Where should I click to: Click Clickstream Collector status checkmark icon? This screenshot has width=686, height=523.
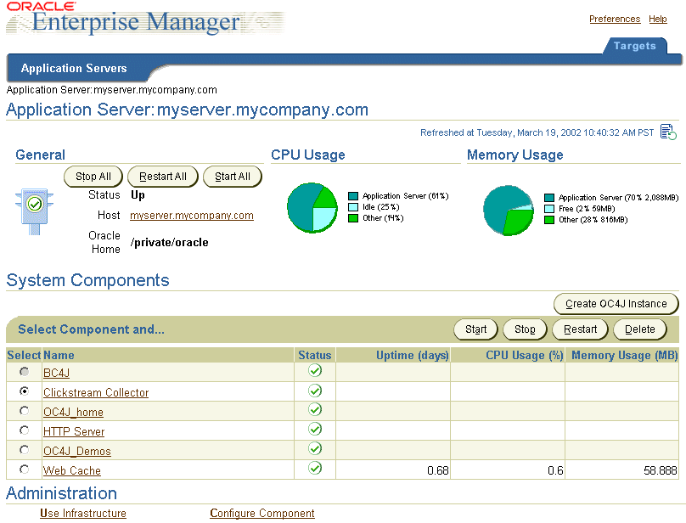click(315, 391)
